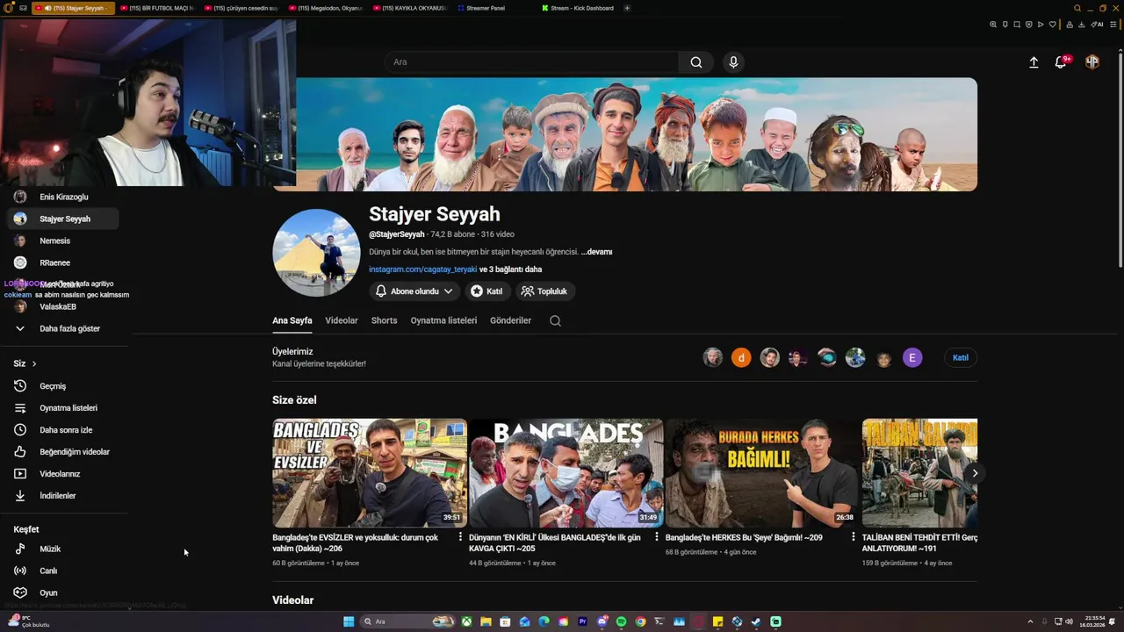Open options menu for EN KİRLİ Ülkesi video

[657, 537]
